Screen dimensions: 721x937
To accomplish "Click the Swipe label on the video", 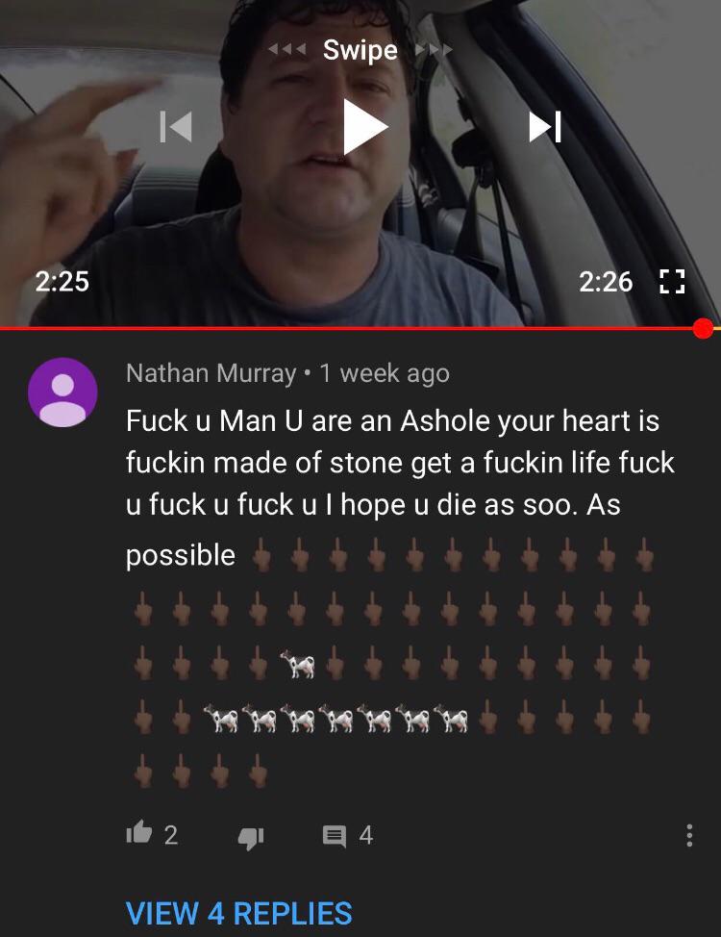I will (360, 50).
